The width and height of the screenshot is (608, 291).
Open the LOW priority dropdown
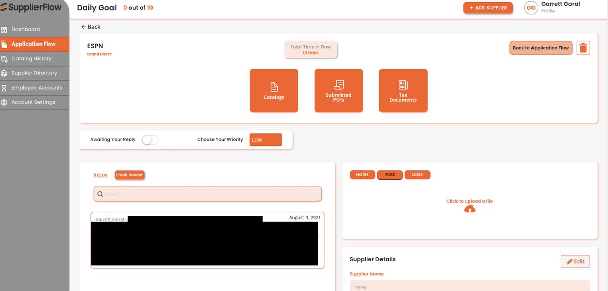tap(265, 140)
